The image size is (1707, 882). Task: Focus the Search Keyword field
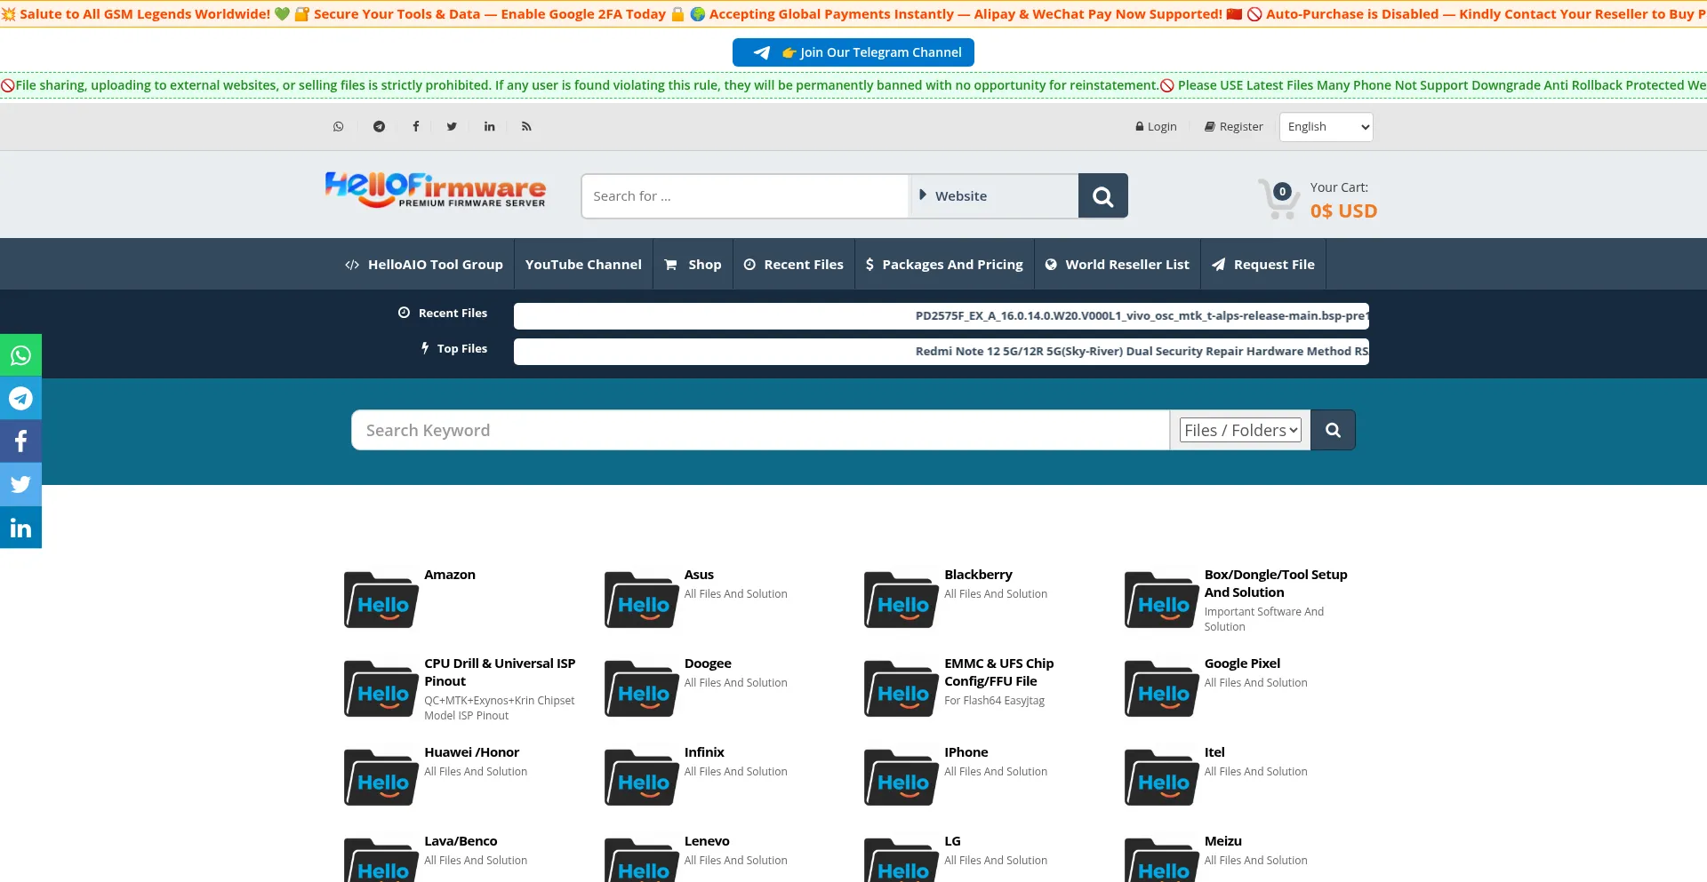coord(760,430)
